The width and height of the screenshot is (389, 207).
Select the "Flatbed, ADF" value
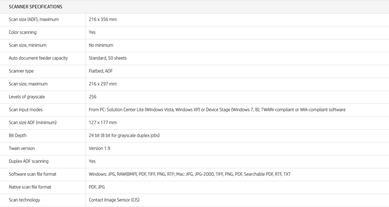101,71
